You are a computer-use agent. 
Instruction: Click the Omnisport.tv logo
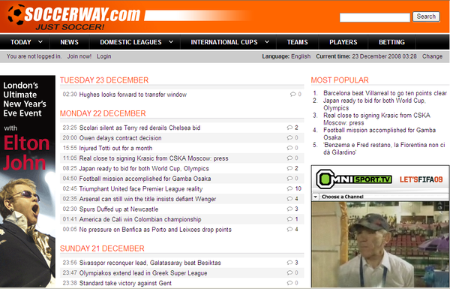(354, 179)
